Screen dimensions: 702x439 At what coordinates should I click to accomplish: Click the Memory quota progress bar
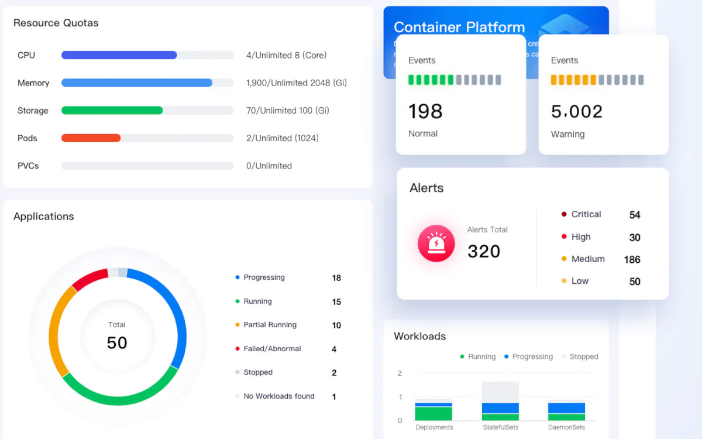click(x=147, y=83)
